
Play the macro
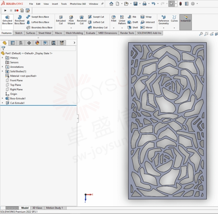pos(5,10)
